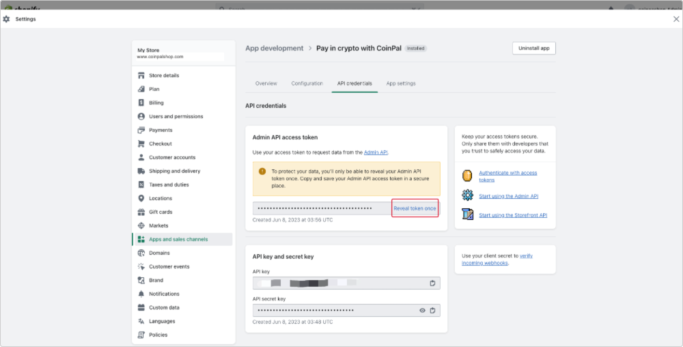The image size is (683, 347).
Task: Close the Settings panel with X
Action: pyautogui.click(x=676, y=19)
